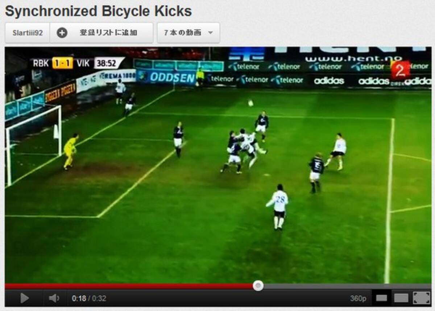Click the plus icon on the add-to-list button
This screenshot has width=435, height=311.
62,33
